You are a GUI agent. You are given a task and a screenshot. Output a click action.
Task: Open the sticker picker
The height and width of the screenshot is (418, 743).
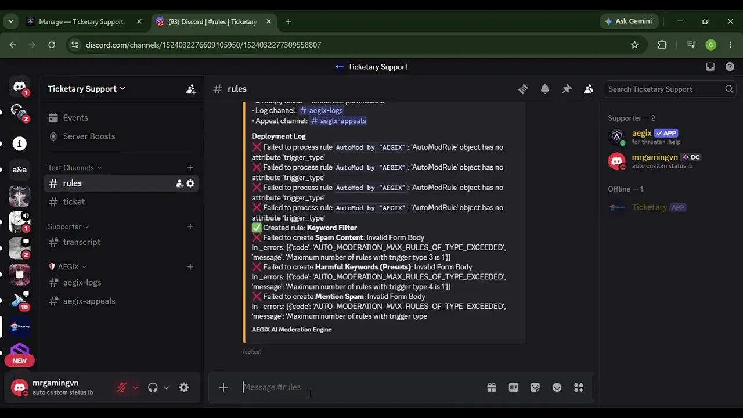click(535, 387)
